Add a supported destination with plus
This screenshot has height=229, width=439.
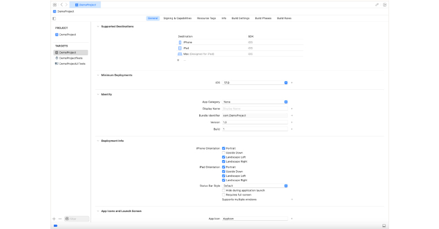point(178,60)
